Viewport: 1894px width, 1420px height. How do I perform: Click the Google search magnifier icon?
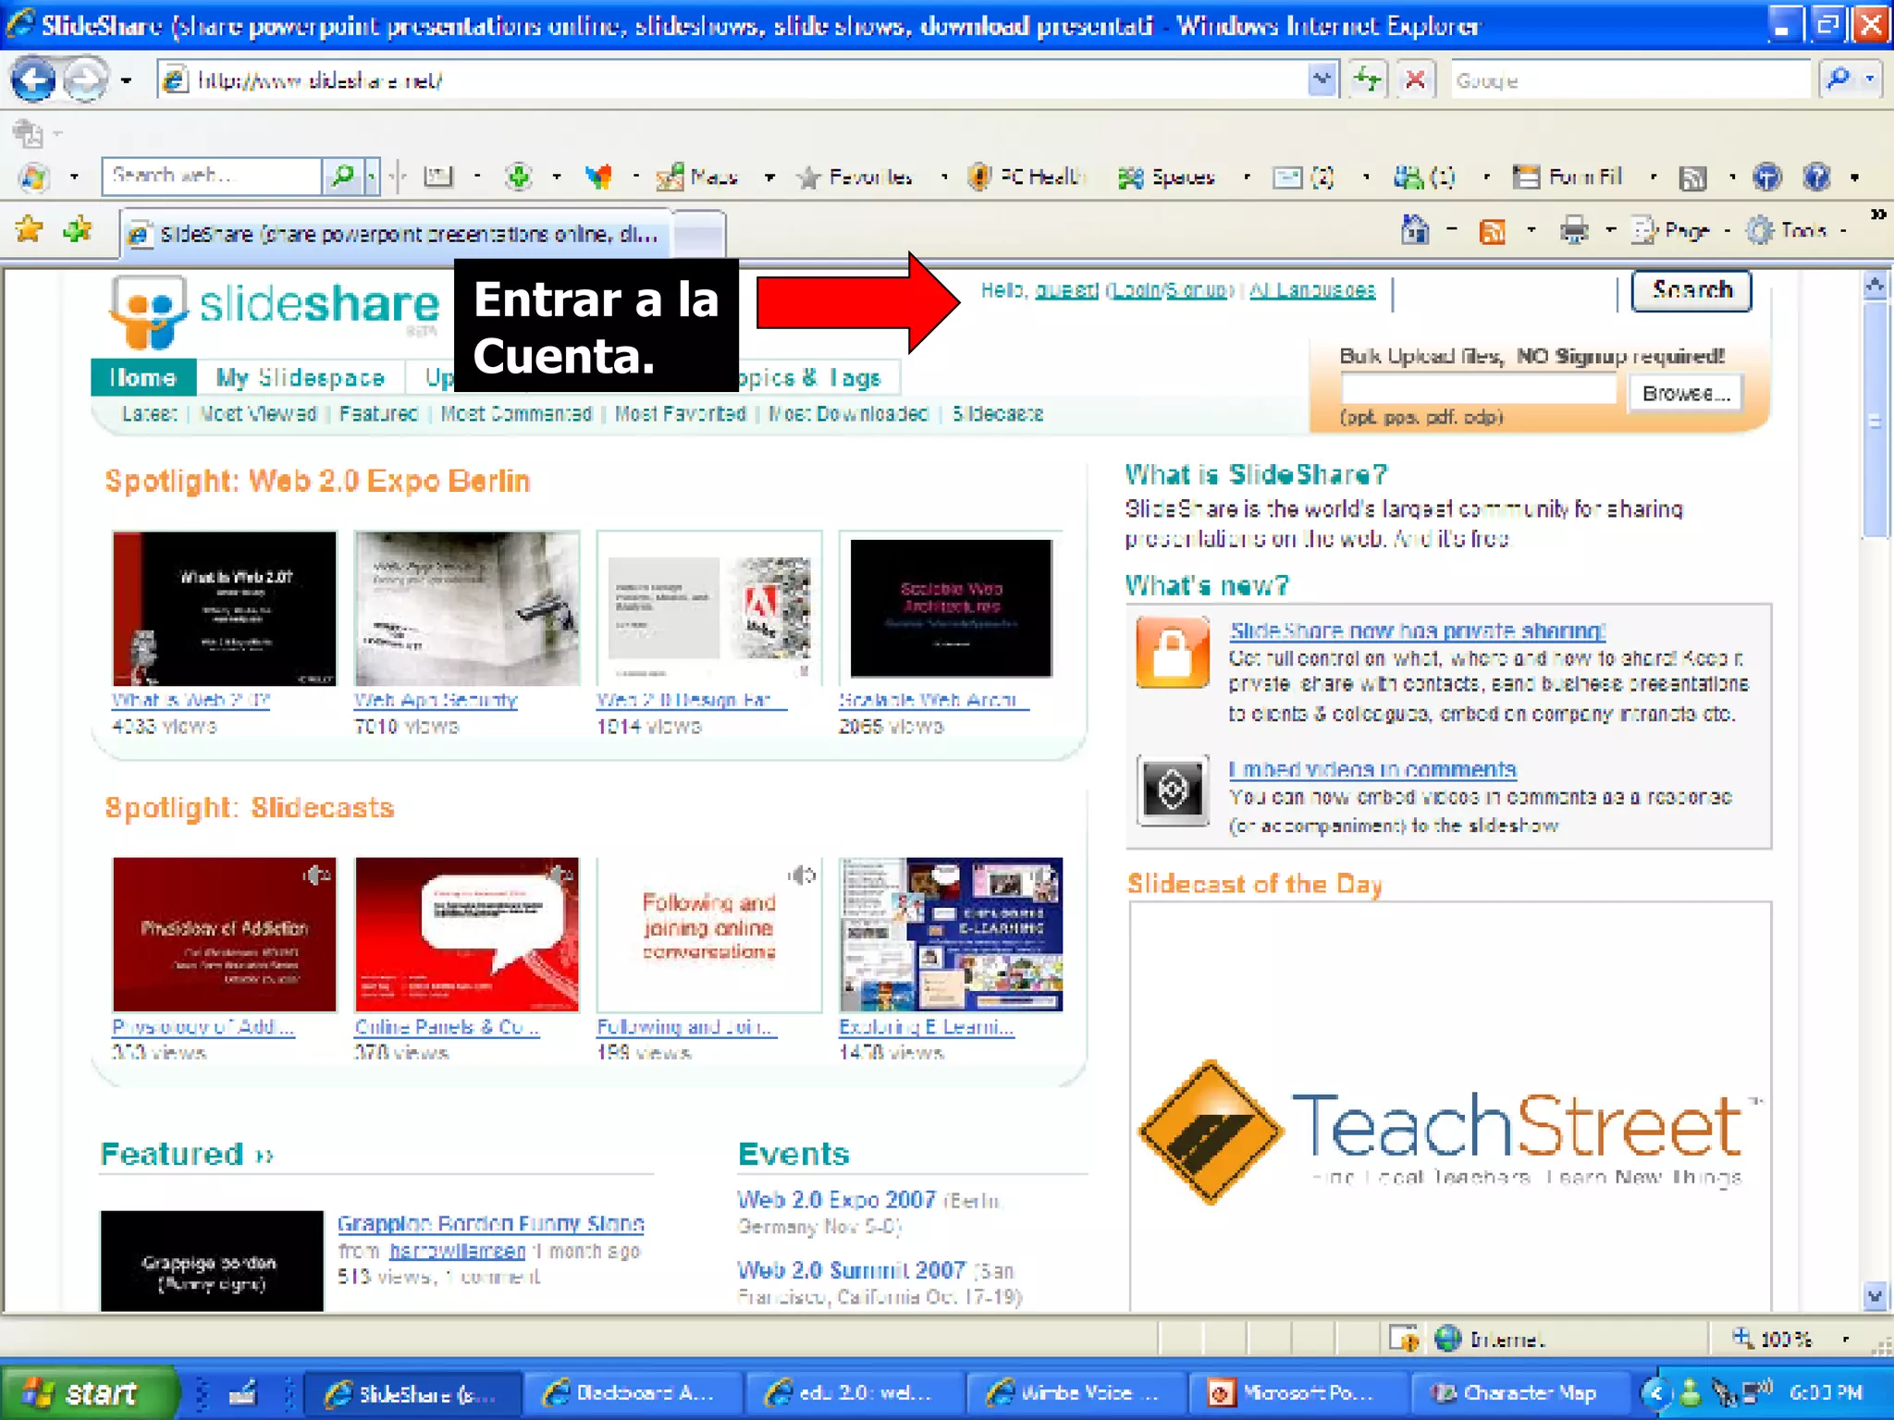click(x=1839, y=80)
